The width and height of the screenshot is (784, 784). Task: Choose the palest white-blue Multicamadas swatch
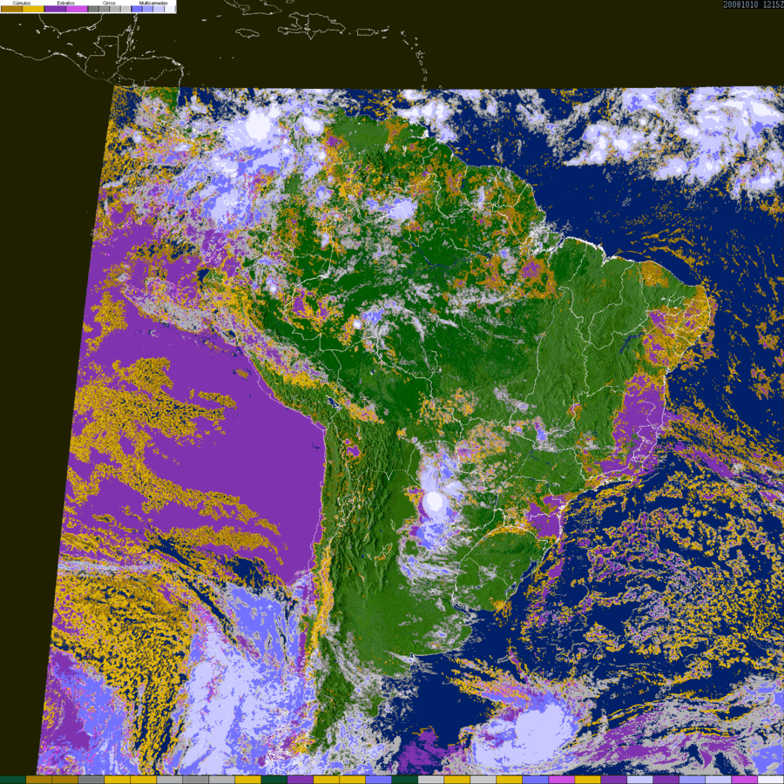click(169, 9)
